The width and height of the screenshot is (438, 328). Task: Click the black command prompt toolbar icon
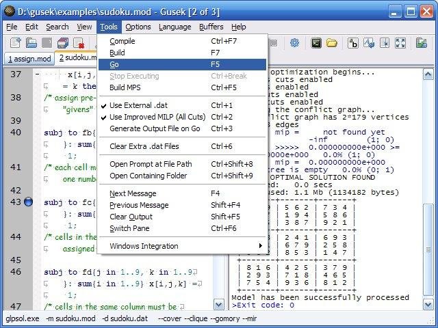point(316,43)
